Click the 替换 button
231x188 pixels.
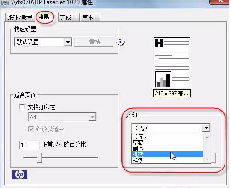(x=95, y=42)
